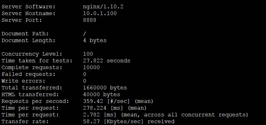Click the Time taken for tests label
This screenshot has width=266, height=125.
pyautogui.click(x=37, y=61)
